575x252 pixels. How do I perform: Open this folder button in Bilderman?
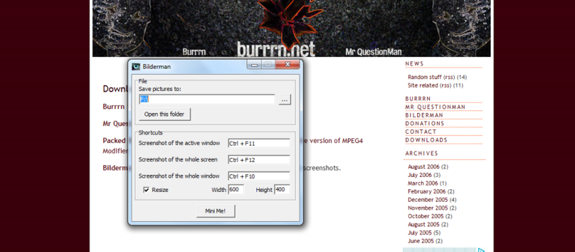(x=165, y=114)
